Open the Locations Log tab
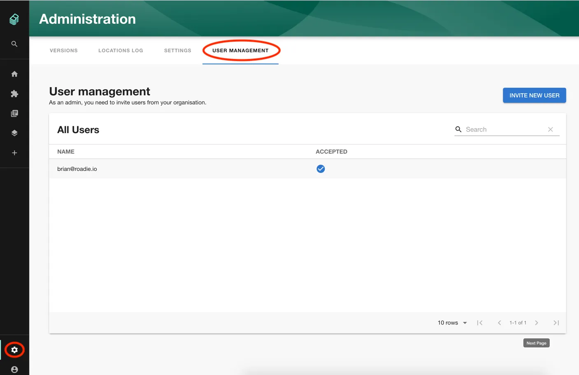Screen dimensions: 579x375 [x=121, y=50]
